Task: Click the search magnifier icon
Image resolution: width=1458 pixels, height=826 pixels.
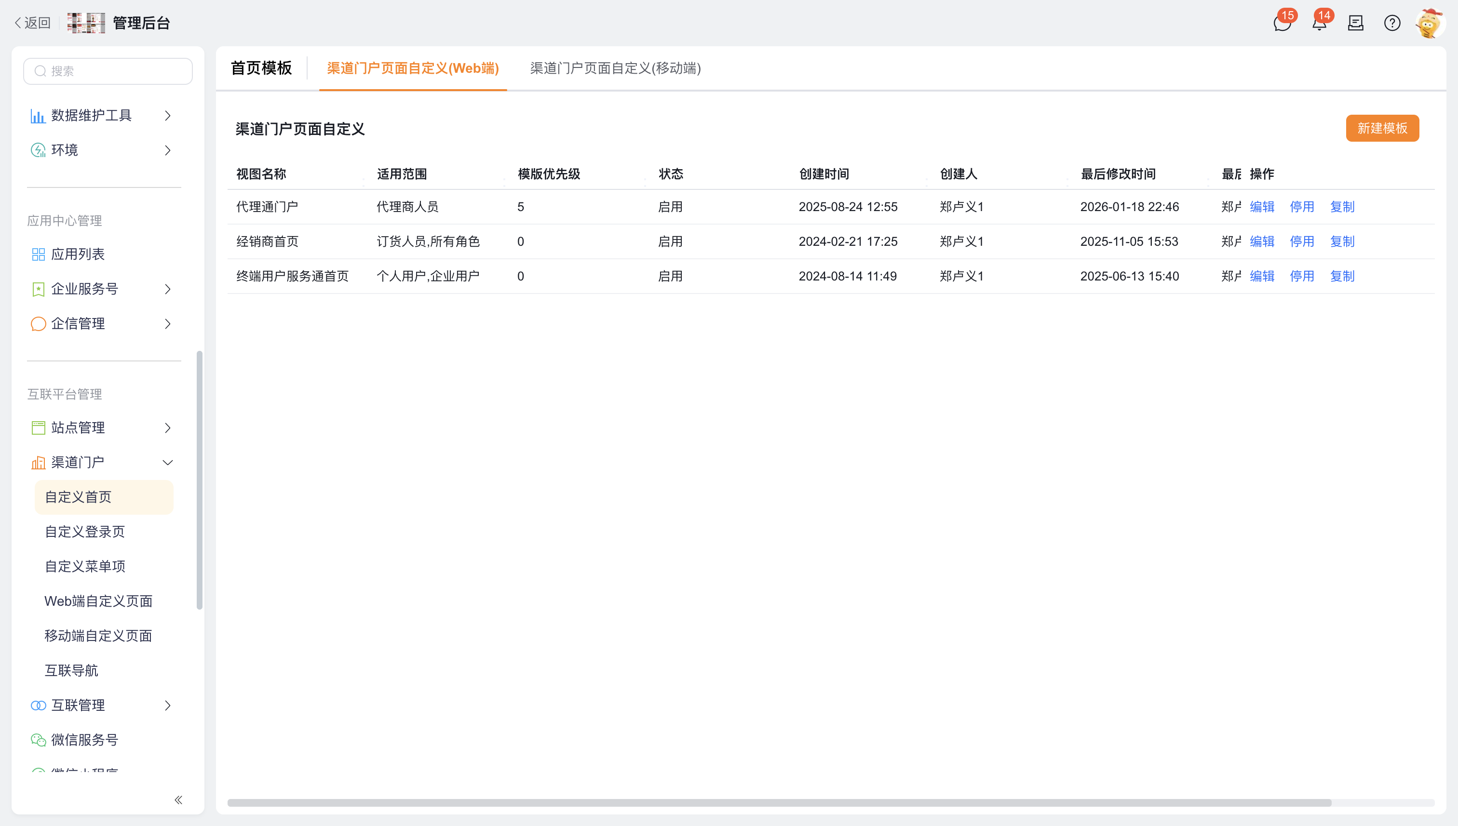Action: point(40,71)
